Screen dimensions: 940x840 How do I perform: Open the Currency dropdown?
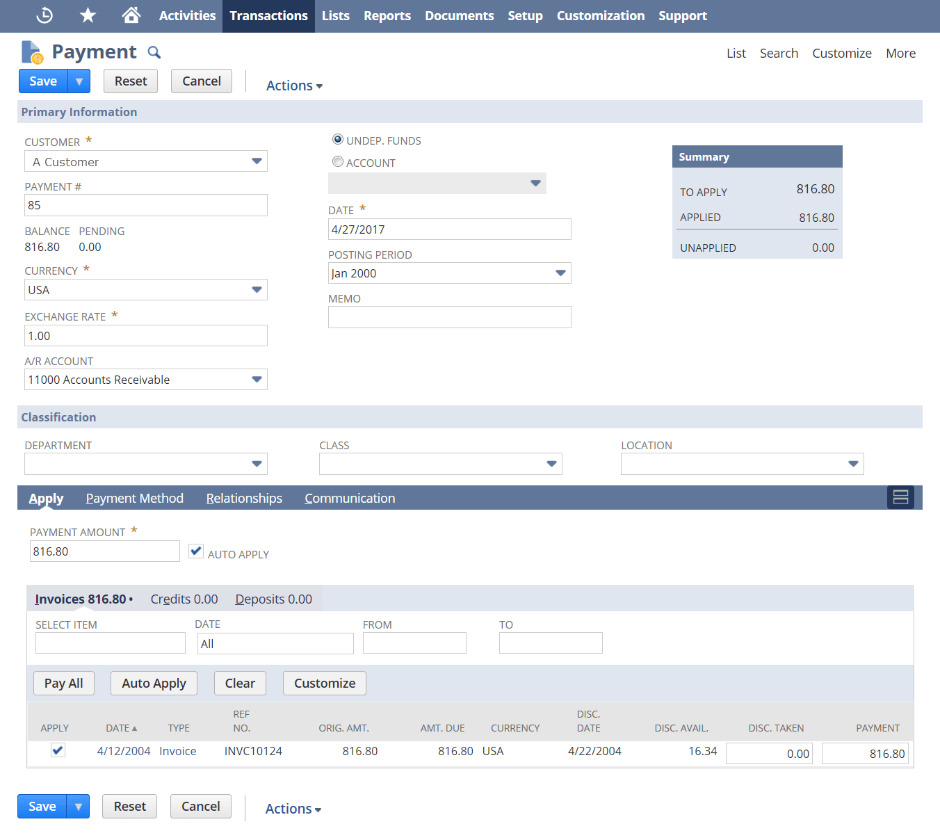tap(257, 290)
